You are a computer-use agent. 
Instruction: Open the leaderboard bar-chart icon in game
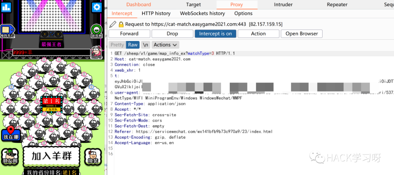click(6, 7)
